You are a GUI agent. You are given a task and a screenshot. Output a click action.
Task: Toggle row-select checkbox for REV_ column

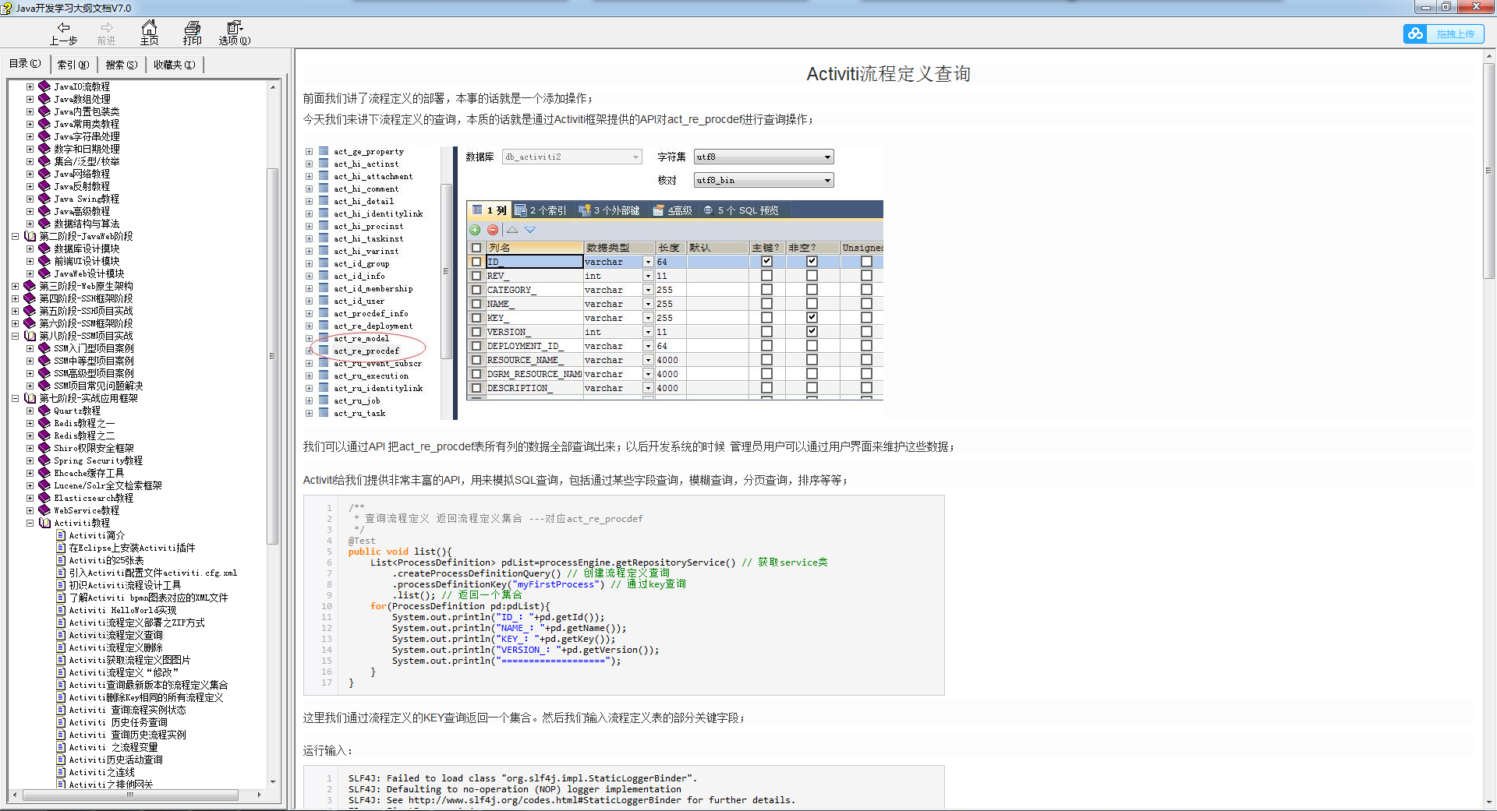click(476, 276)
